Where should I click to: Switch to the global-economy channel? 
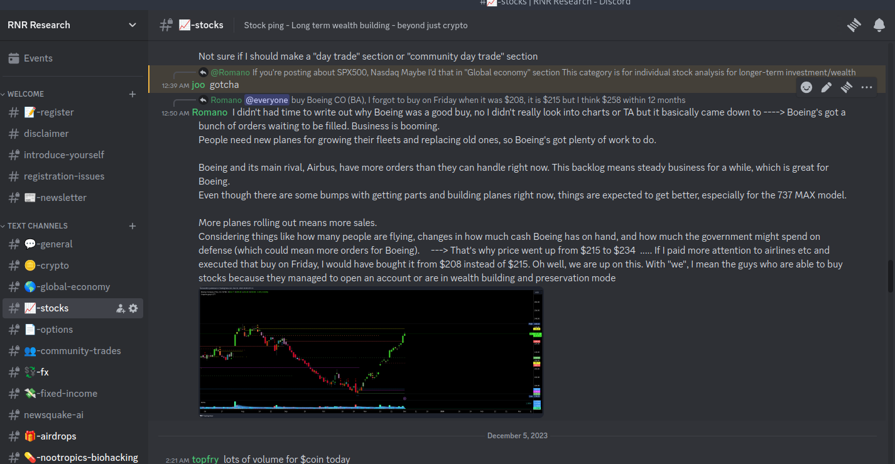point(73,287)
